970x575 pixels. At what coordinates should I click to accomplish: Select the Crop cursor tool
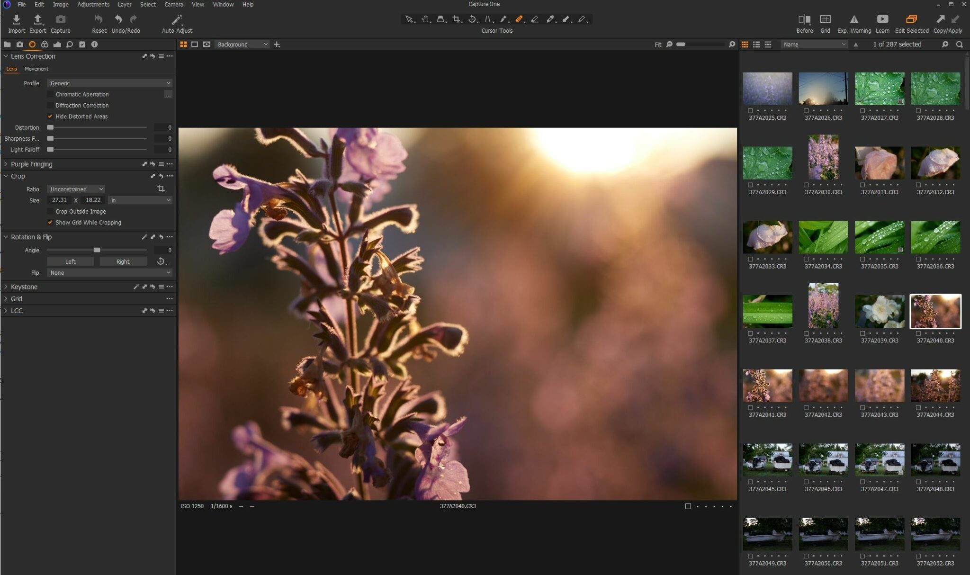click(x=457, y=19)
